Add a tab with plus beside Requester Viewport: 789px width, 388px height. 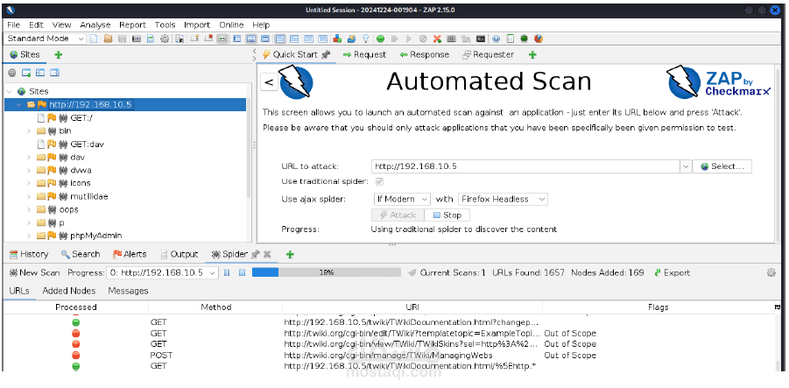pyautogui.click(x=533, y=55)
